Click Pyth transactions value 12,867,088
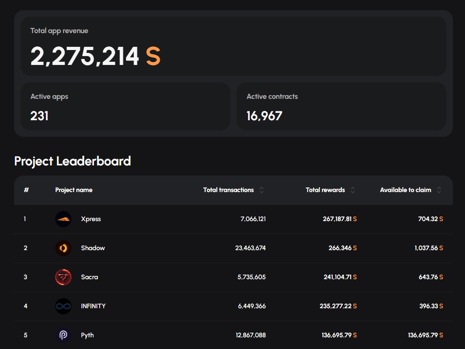Screen dimensions: 465x349 [251, 335]
